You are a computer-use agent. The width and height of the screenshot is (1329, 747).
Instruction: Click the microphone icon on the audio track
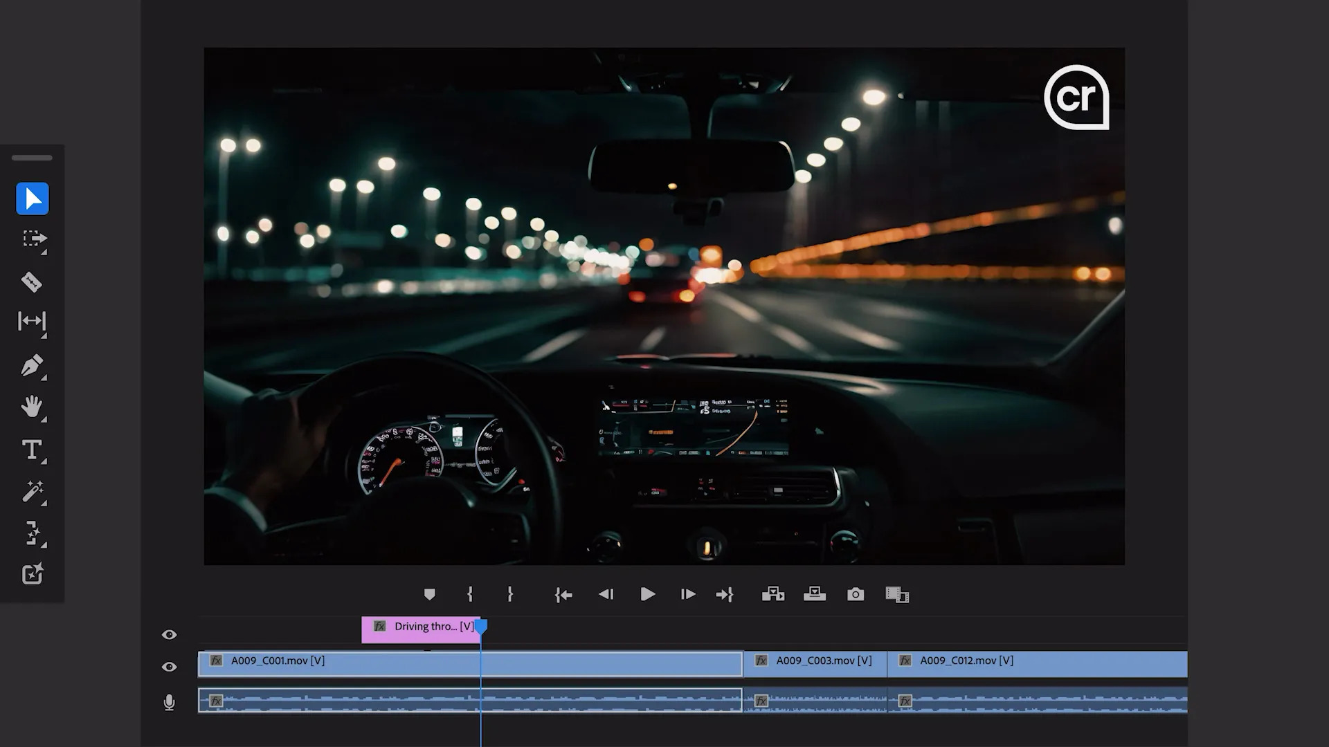169,701
